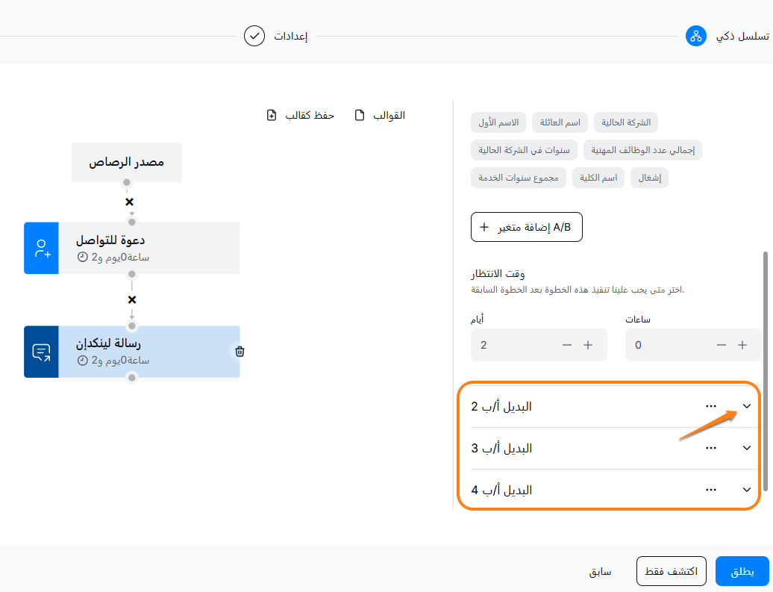Click the إعدادات checkmark step icon
The width and height of the screenshot is (773, 592).
click(254, 36)
